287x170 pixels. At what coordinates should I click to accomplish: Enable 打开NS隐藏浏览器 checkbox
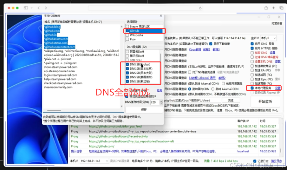[190, 72]
